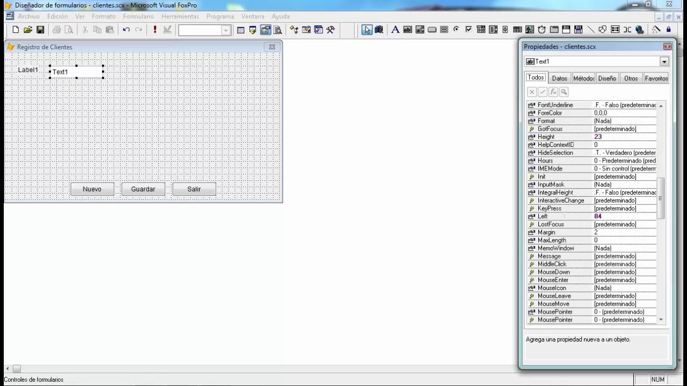Open the Command Window from the toolbar
Viewport: 687px width, 386px height.
coord(240,30)
